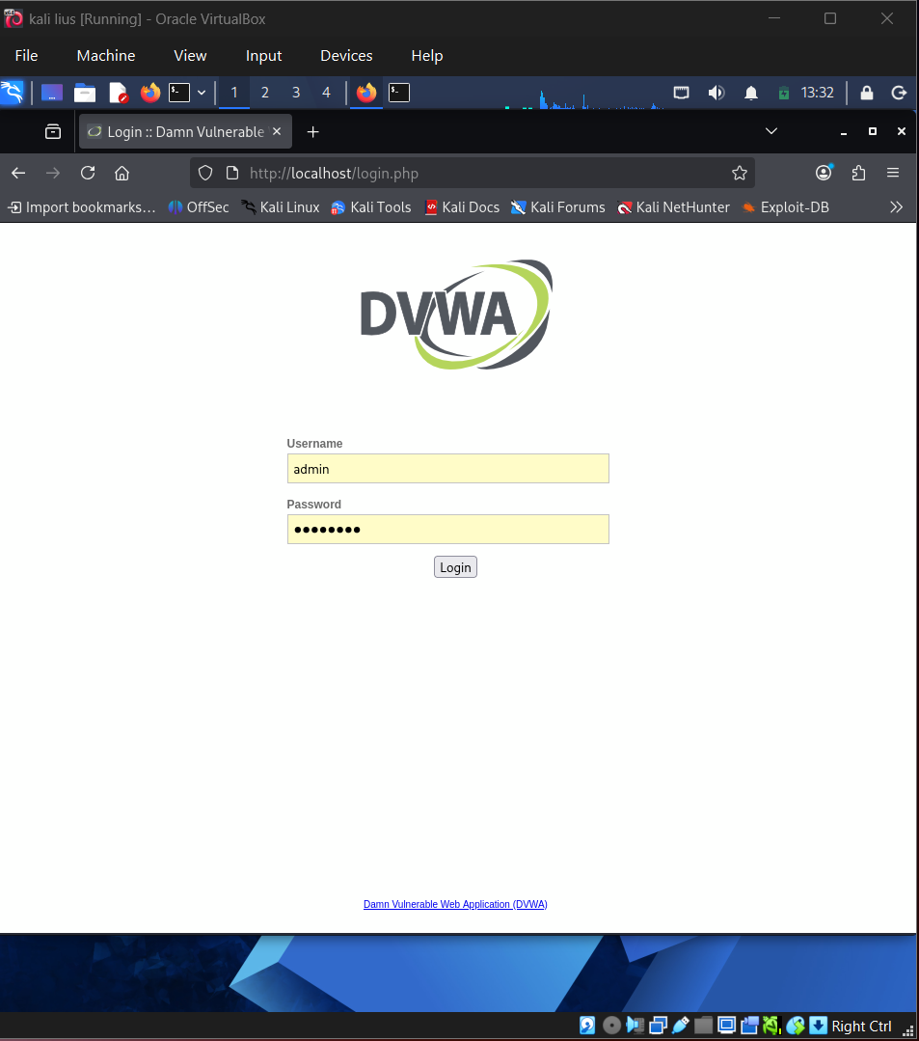This screenshot has width=919, height=1041.
Task: Click Import bookmarks… in bookmarks bar
Action: (x=82, y=207)
